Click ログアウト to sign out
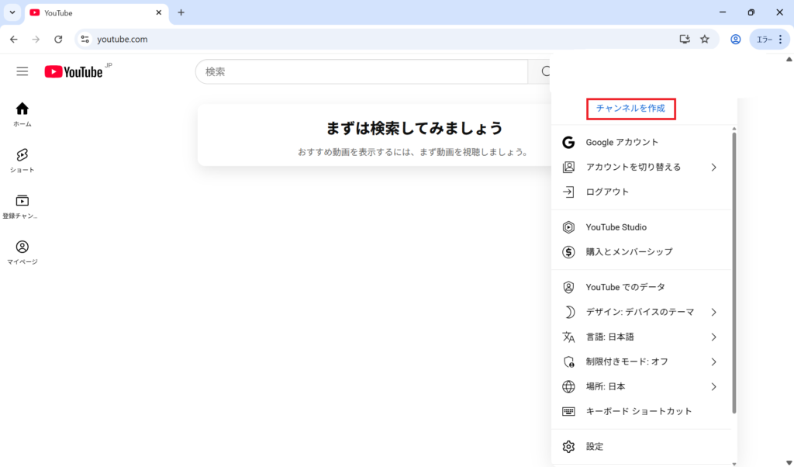This screenshot has height=467, width=794. [641, 192]
